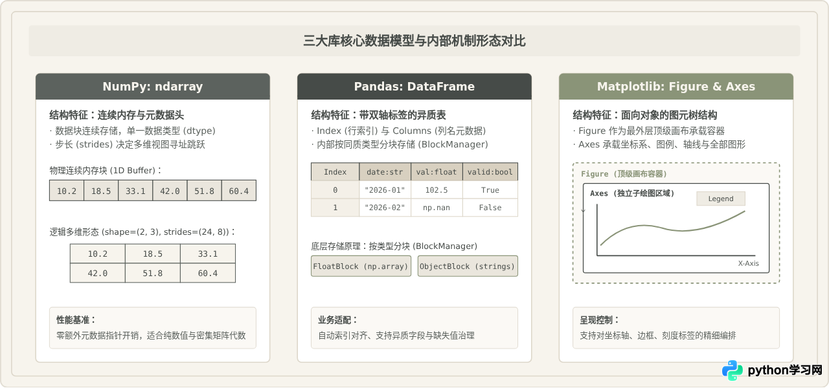Viewport: 829px width, 388px height.
Task: Click text 零额外元数据指针开销，适合纯数值与密集矩阵代数
Action: pyautogui.click(x=151, y=336)
